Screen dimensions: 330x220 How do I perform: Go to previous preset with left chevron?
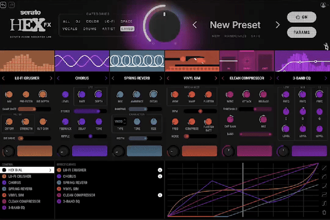point(195,25)
